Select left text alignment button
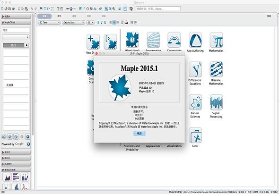The width and height of the screenshot is (279, 194). pos(111,23)
